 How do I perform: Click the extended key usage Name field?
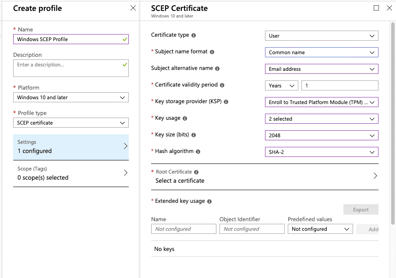184,229
